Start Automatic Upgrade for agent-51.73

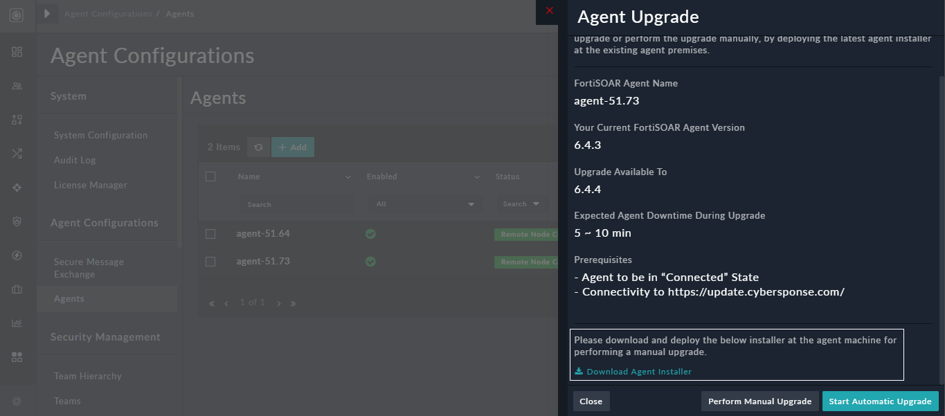click(x=880, y=401)
